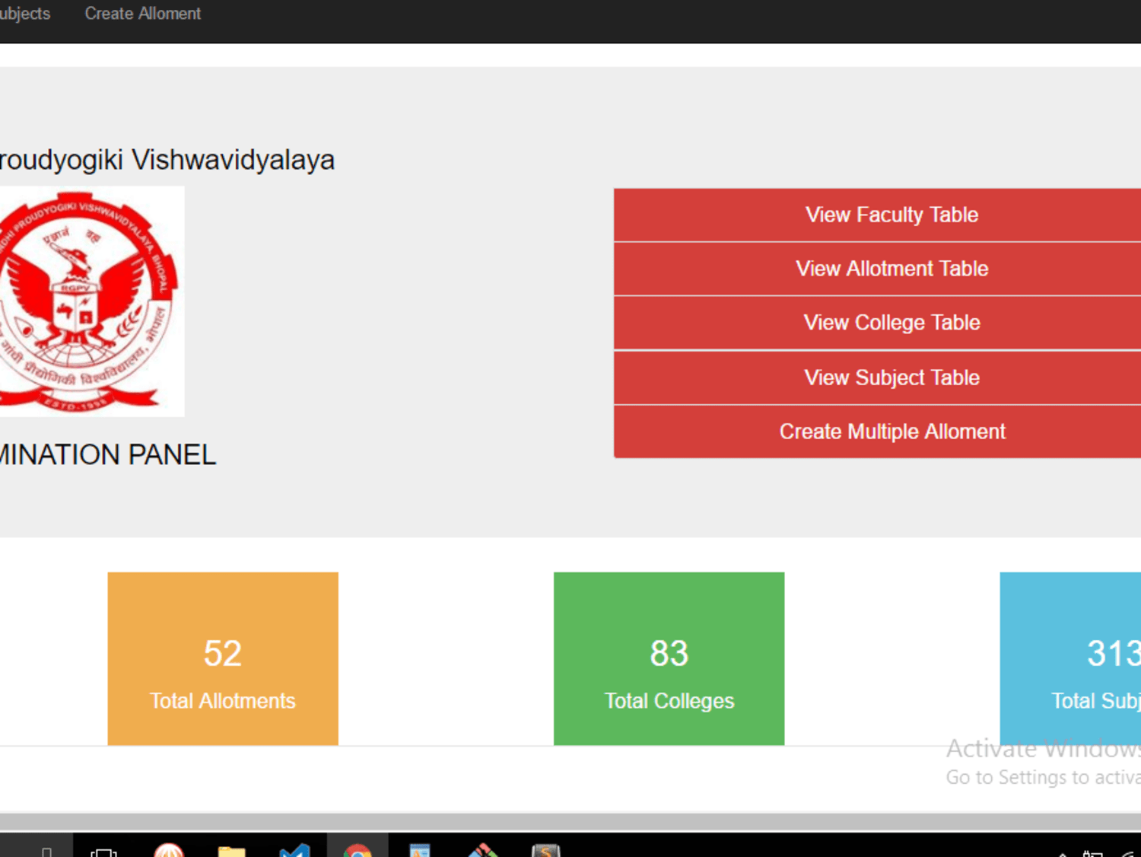
Task: Click the Total Colleges green card
Action: [669, 658]
